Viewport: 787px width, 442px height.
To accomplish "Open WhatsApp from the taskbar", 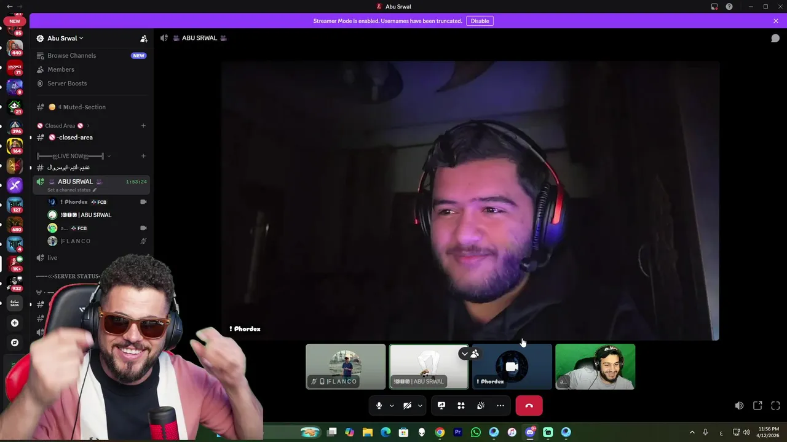I will pyautogui.click(x=475, y=432).
